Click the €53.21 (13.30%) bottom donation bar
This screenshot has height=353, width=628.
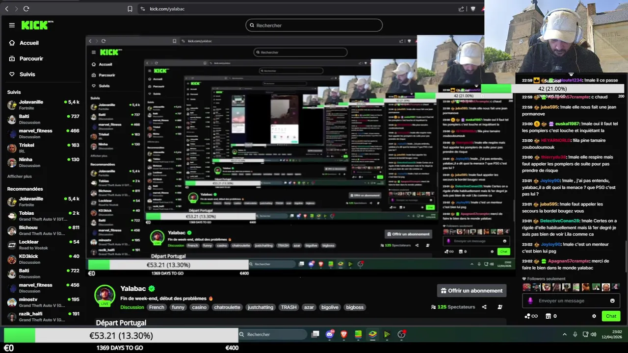[121, 336]
